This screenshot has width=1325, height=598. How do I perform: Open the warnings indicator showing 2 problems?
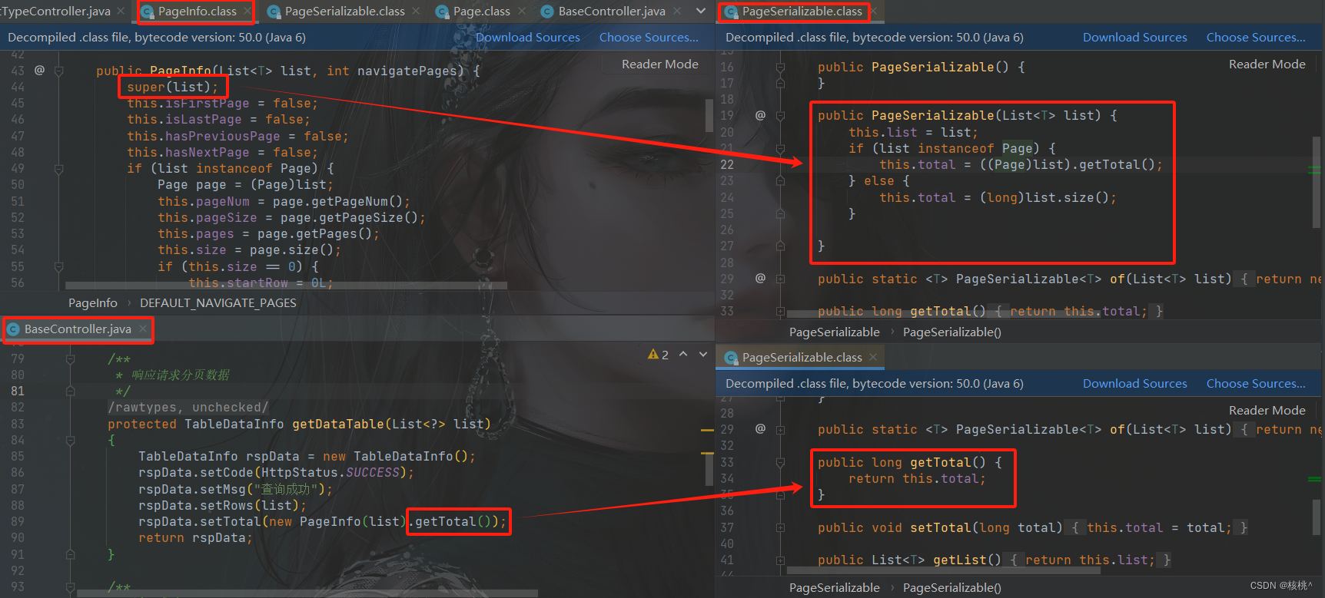[x=658, y=355]
